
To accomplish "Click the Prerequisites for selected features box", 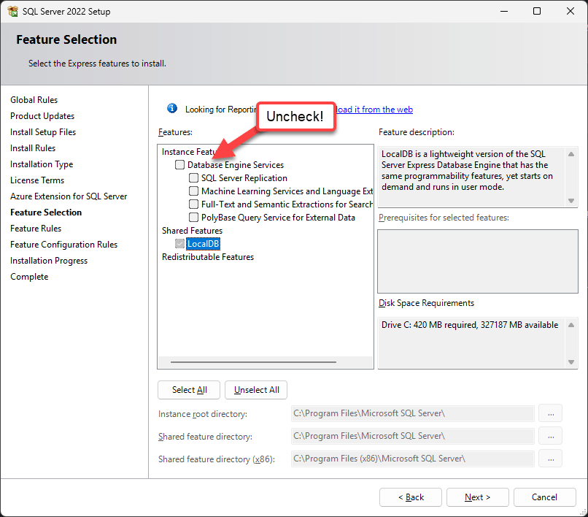I will [x=477, y=261].
